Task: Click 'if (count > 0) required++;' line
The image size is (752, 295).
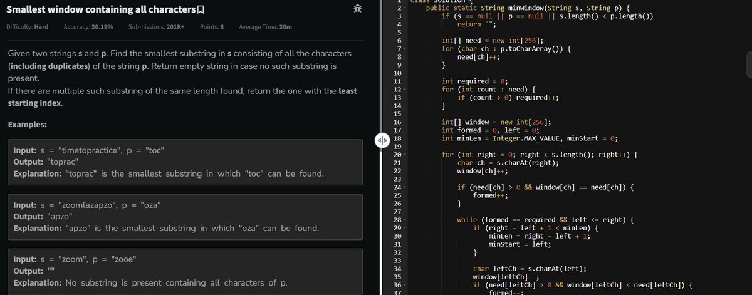Action: (x=508, y=97)
